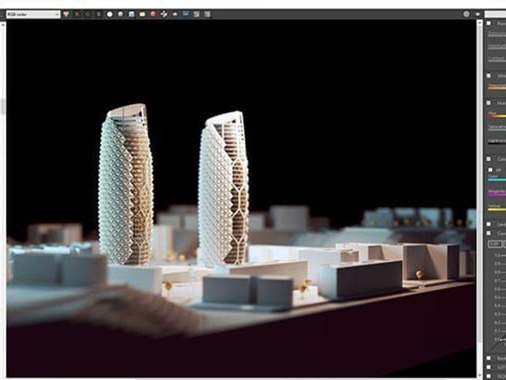Click the scroll-down arrow of image scrollbar
Image resolution: width=506 pixels, height=380 pixels.
click(x=480, y=376)
